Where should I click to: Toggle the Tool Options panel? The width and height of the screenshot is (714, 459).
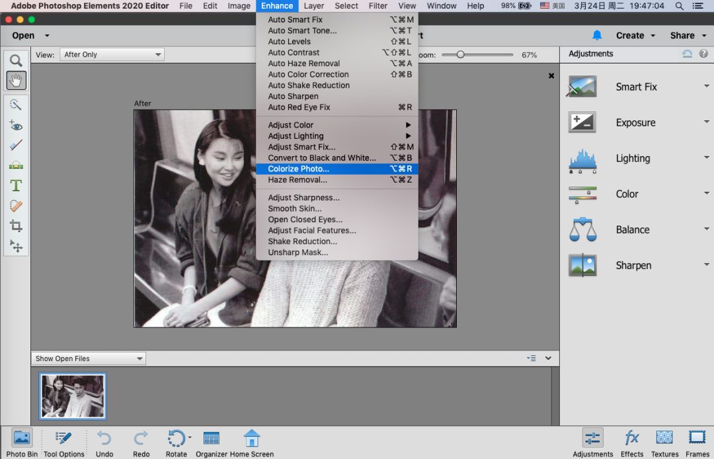[x=63, y=442]
